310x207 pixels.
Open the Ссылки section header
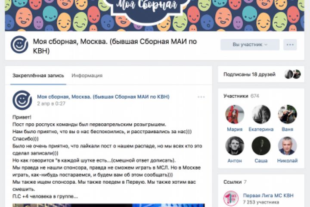coord(235,182)
